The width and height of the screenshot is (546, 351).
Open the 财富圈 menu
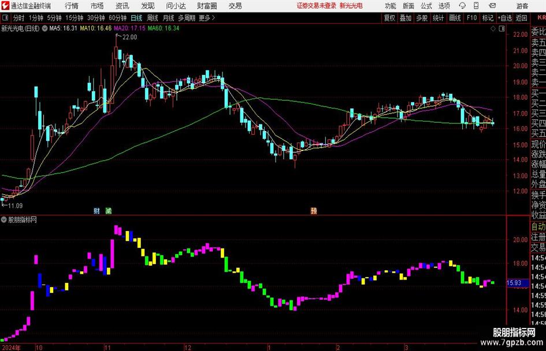pyautogui.click(x=207, y=6)
